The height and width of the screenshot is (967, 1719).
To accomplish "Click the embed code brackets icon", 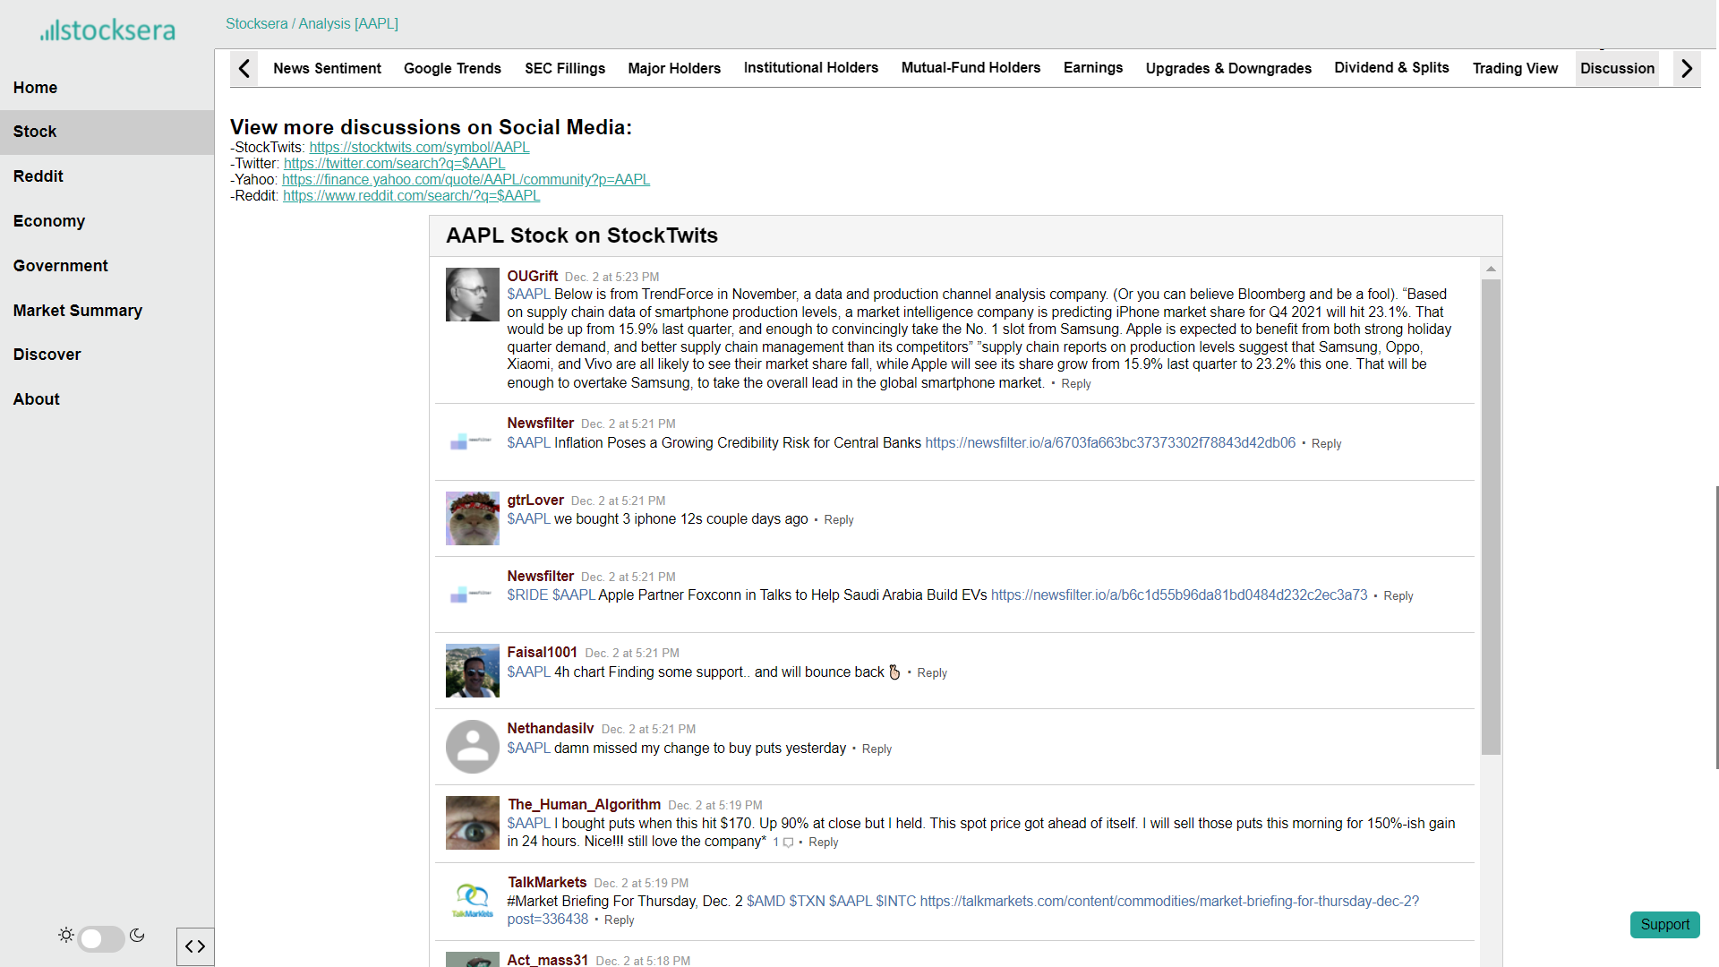I will (x=195, y=946).
